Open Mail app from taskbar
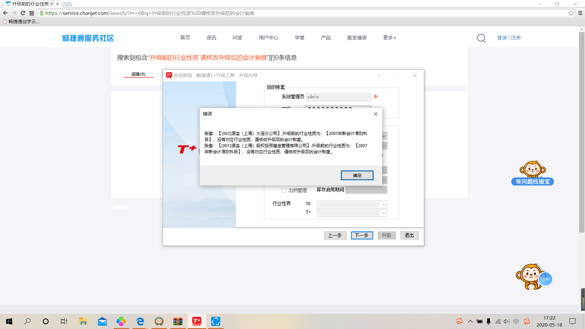 (x=102, y=321)
